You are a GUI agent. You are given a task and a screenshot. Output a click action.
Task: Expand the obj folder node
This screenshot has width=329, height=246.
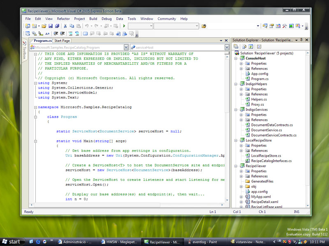[x=241, y=187]
